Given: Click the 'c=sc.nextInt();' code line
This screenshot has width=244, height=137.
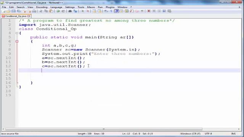Looking at the screenshot, I should click(x=64, y=66).
